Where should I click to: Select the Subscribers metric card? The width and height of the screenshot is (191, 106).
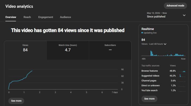coord(110,50)
